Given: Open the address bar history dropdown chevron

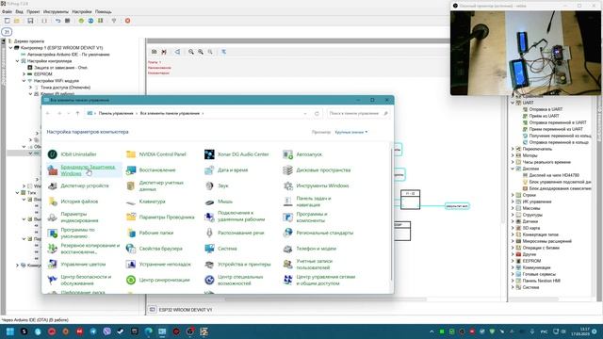Looking at the screenshot, I should click(x=305, y=113).
